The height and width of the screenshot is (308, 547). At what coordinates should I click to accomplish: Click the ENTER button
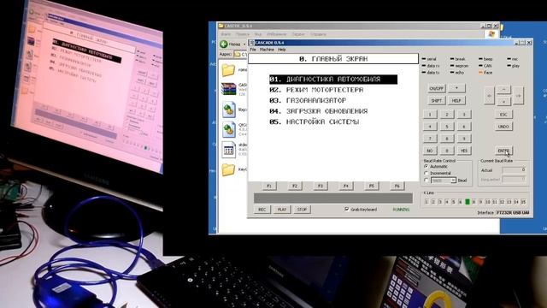point(503,151)
